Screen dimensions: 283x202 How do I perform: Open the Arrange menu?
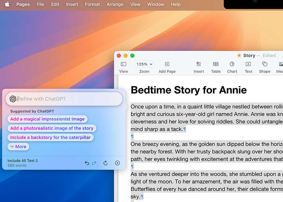[115, 4]
